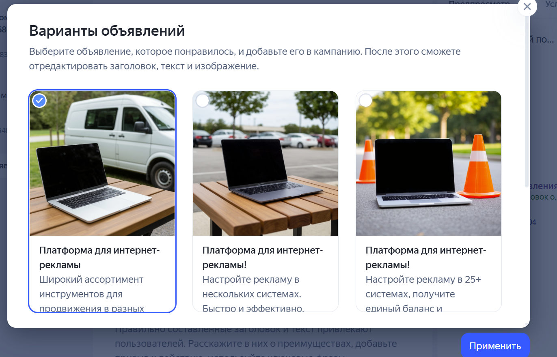Apply the chosen ad with the Применить button
Viewport: 557px width, 357px height.
pyautogui.click(x=495, y=346)
